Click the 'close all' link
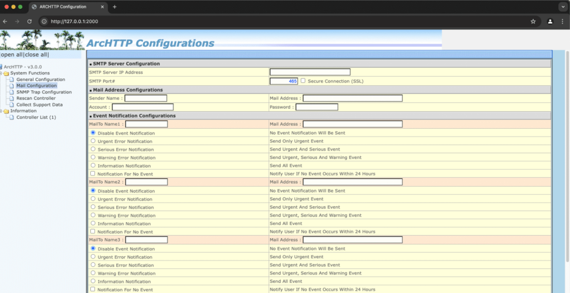 36,55
